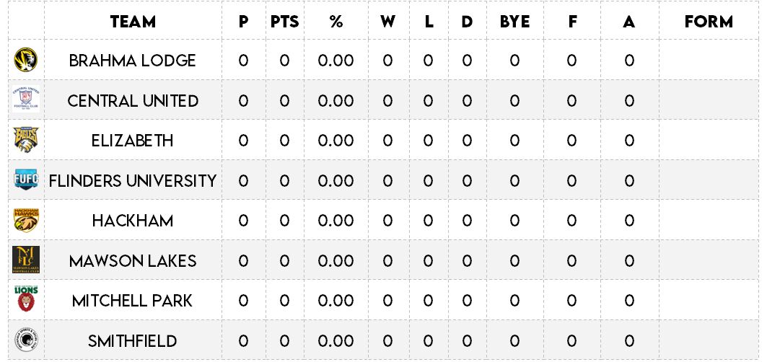Open the Flinders University team name
The image size is (767, 362).
point(133,181)
